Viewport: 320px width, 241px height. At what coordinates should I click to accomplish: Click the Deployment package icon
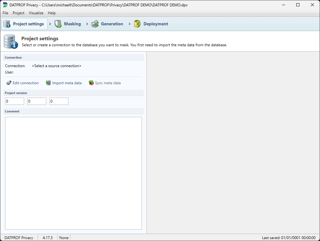coord(137,24)
